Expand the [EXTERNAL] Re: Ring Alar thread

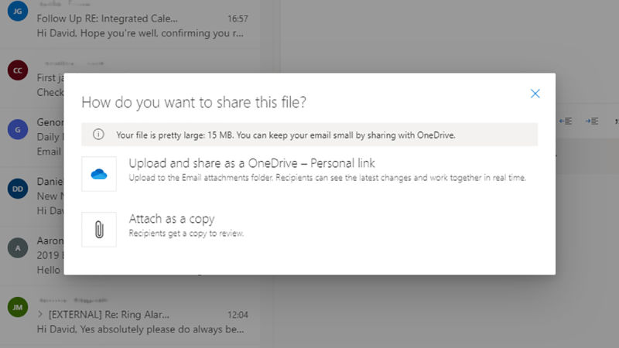coord(40,315)
